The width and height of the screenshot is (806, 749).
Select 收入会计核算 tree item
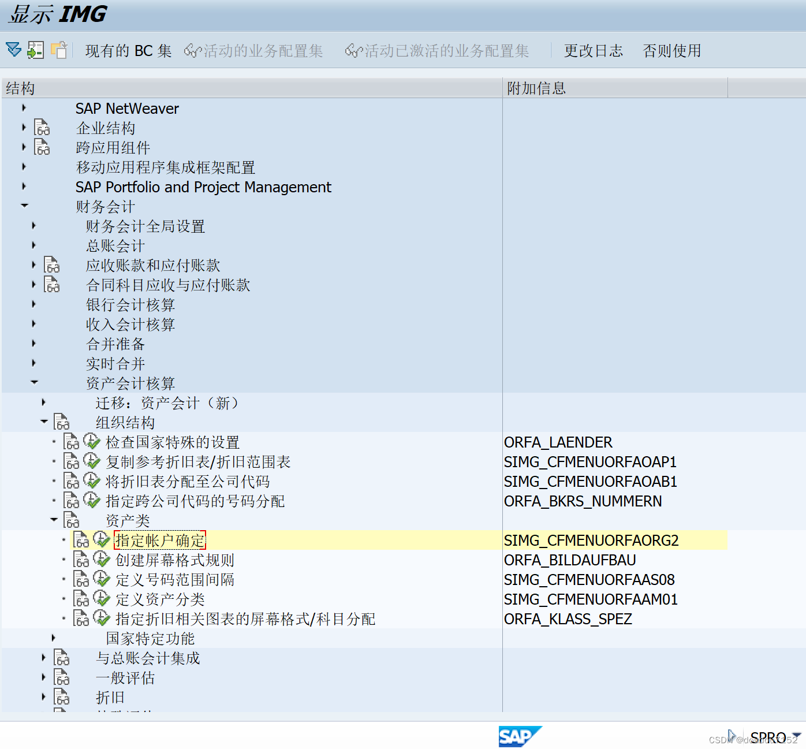[130, 325]
